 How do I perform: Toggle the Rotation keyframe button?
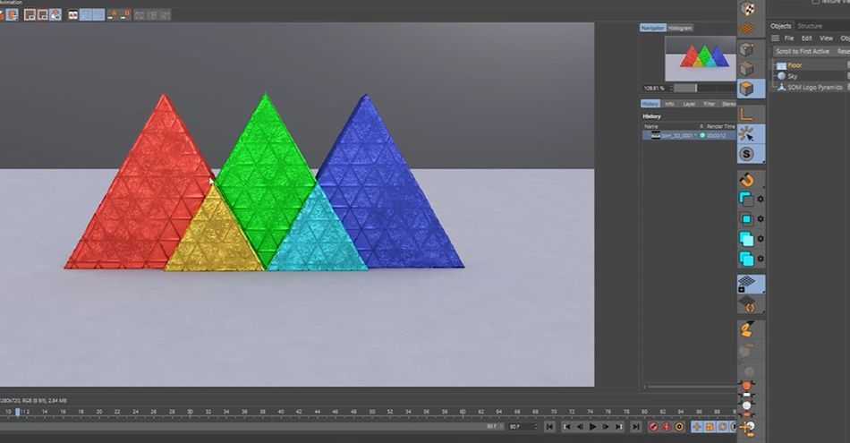click(x=723, y=427)
